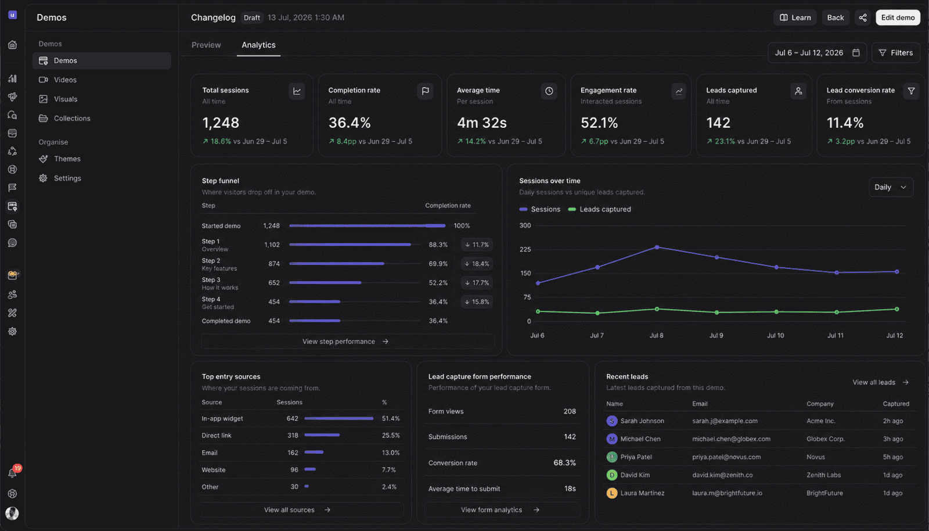Click the Engagement rate trend icon
This screenshot has height=531, width=929.
(x=679, y=91)
